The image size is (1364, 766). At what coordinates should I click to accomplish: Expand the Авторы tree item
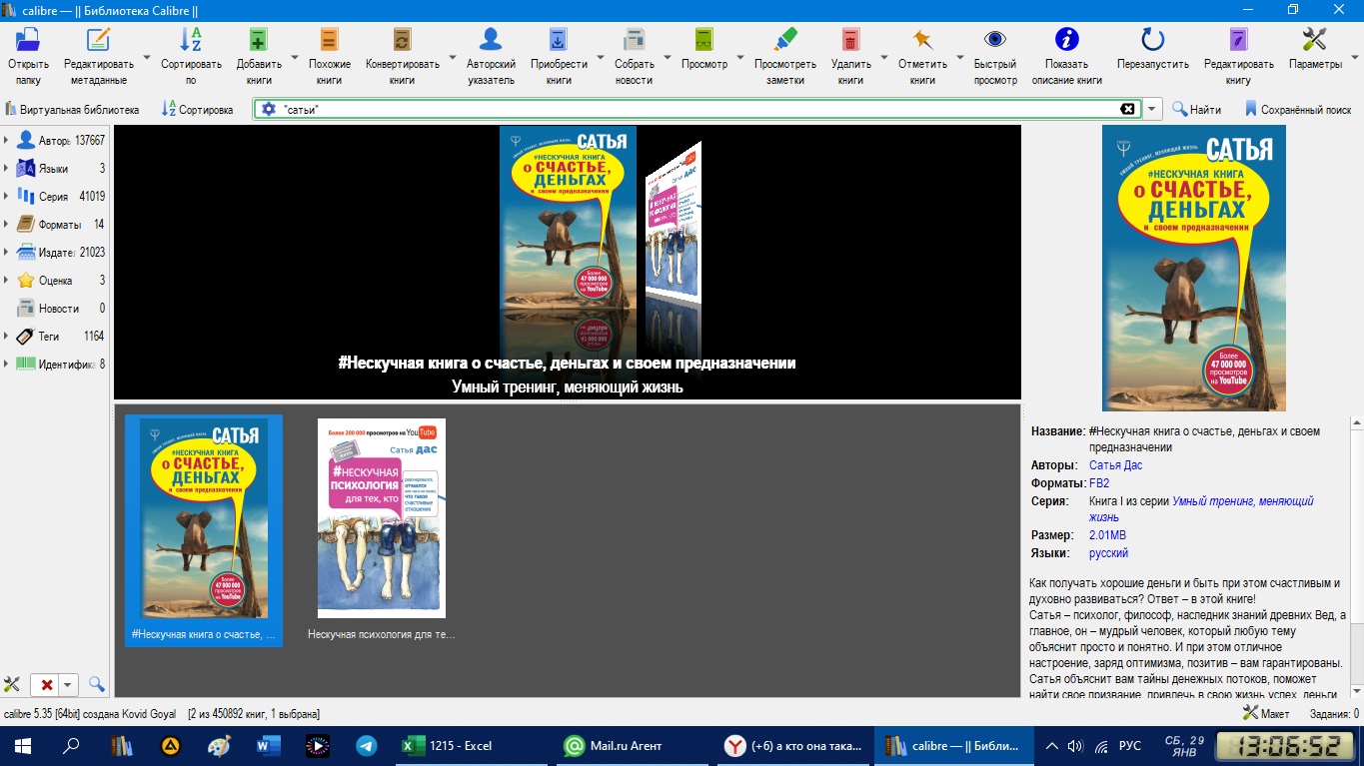pyautogui.click(x=6, y=141)
